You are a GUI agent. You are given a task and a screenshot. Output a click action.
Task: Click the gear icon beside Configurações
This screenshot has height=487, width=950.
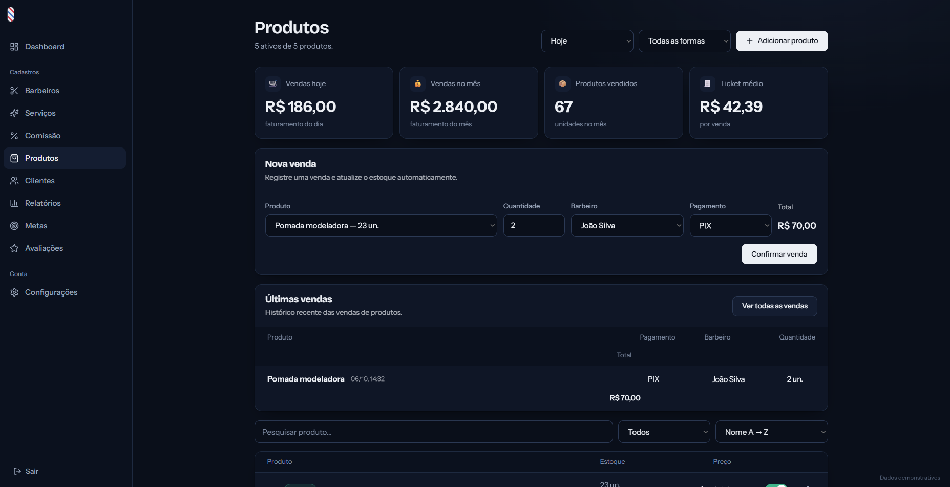pos(14,292)
